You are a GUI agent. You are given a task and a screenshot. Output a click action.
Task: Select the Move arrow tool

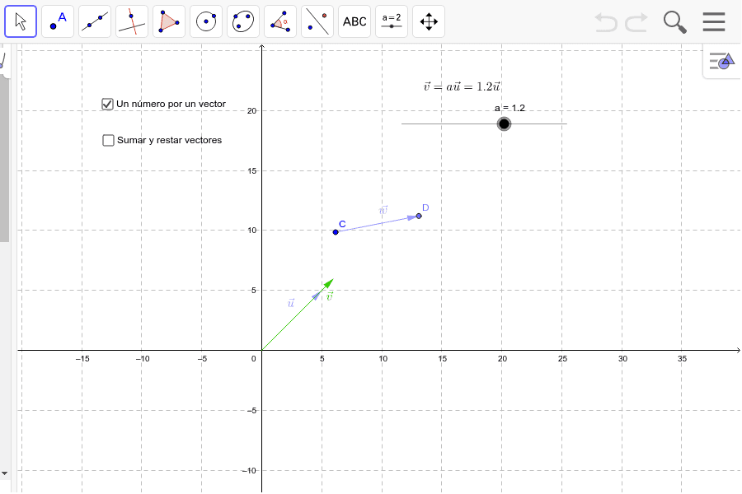(x=21, y=21)
